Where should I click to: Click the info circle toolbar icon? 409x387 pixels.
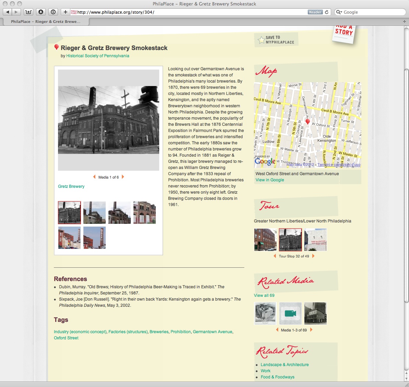click(x=53, y=12)
